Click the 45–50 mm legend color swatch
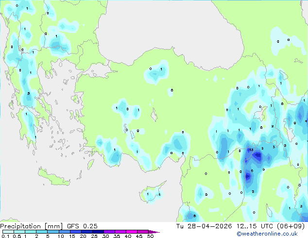308x238 pixels. click(143, 232)
